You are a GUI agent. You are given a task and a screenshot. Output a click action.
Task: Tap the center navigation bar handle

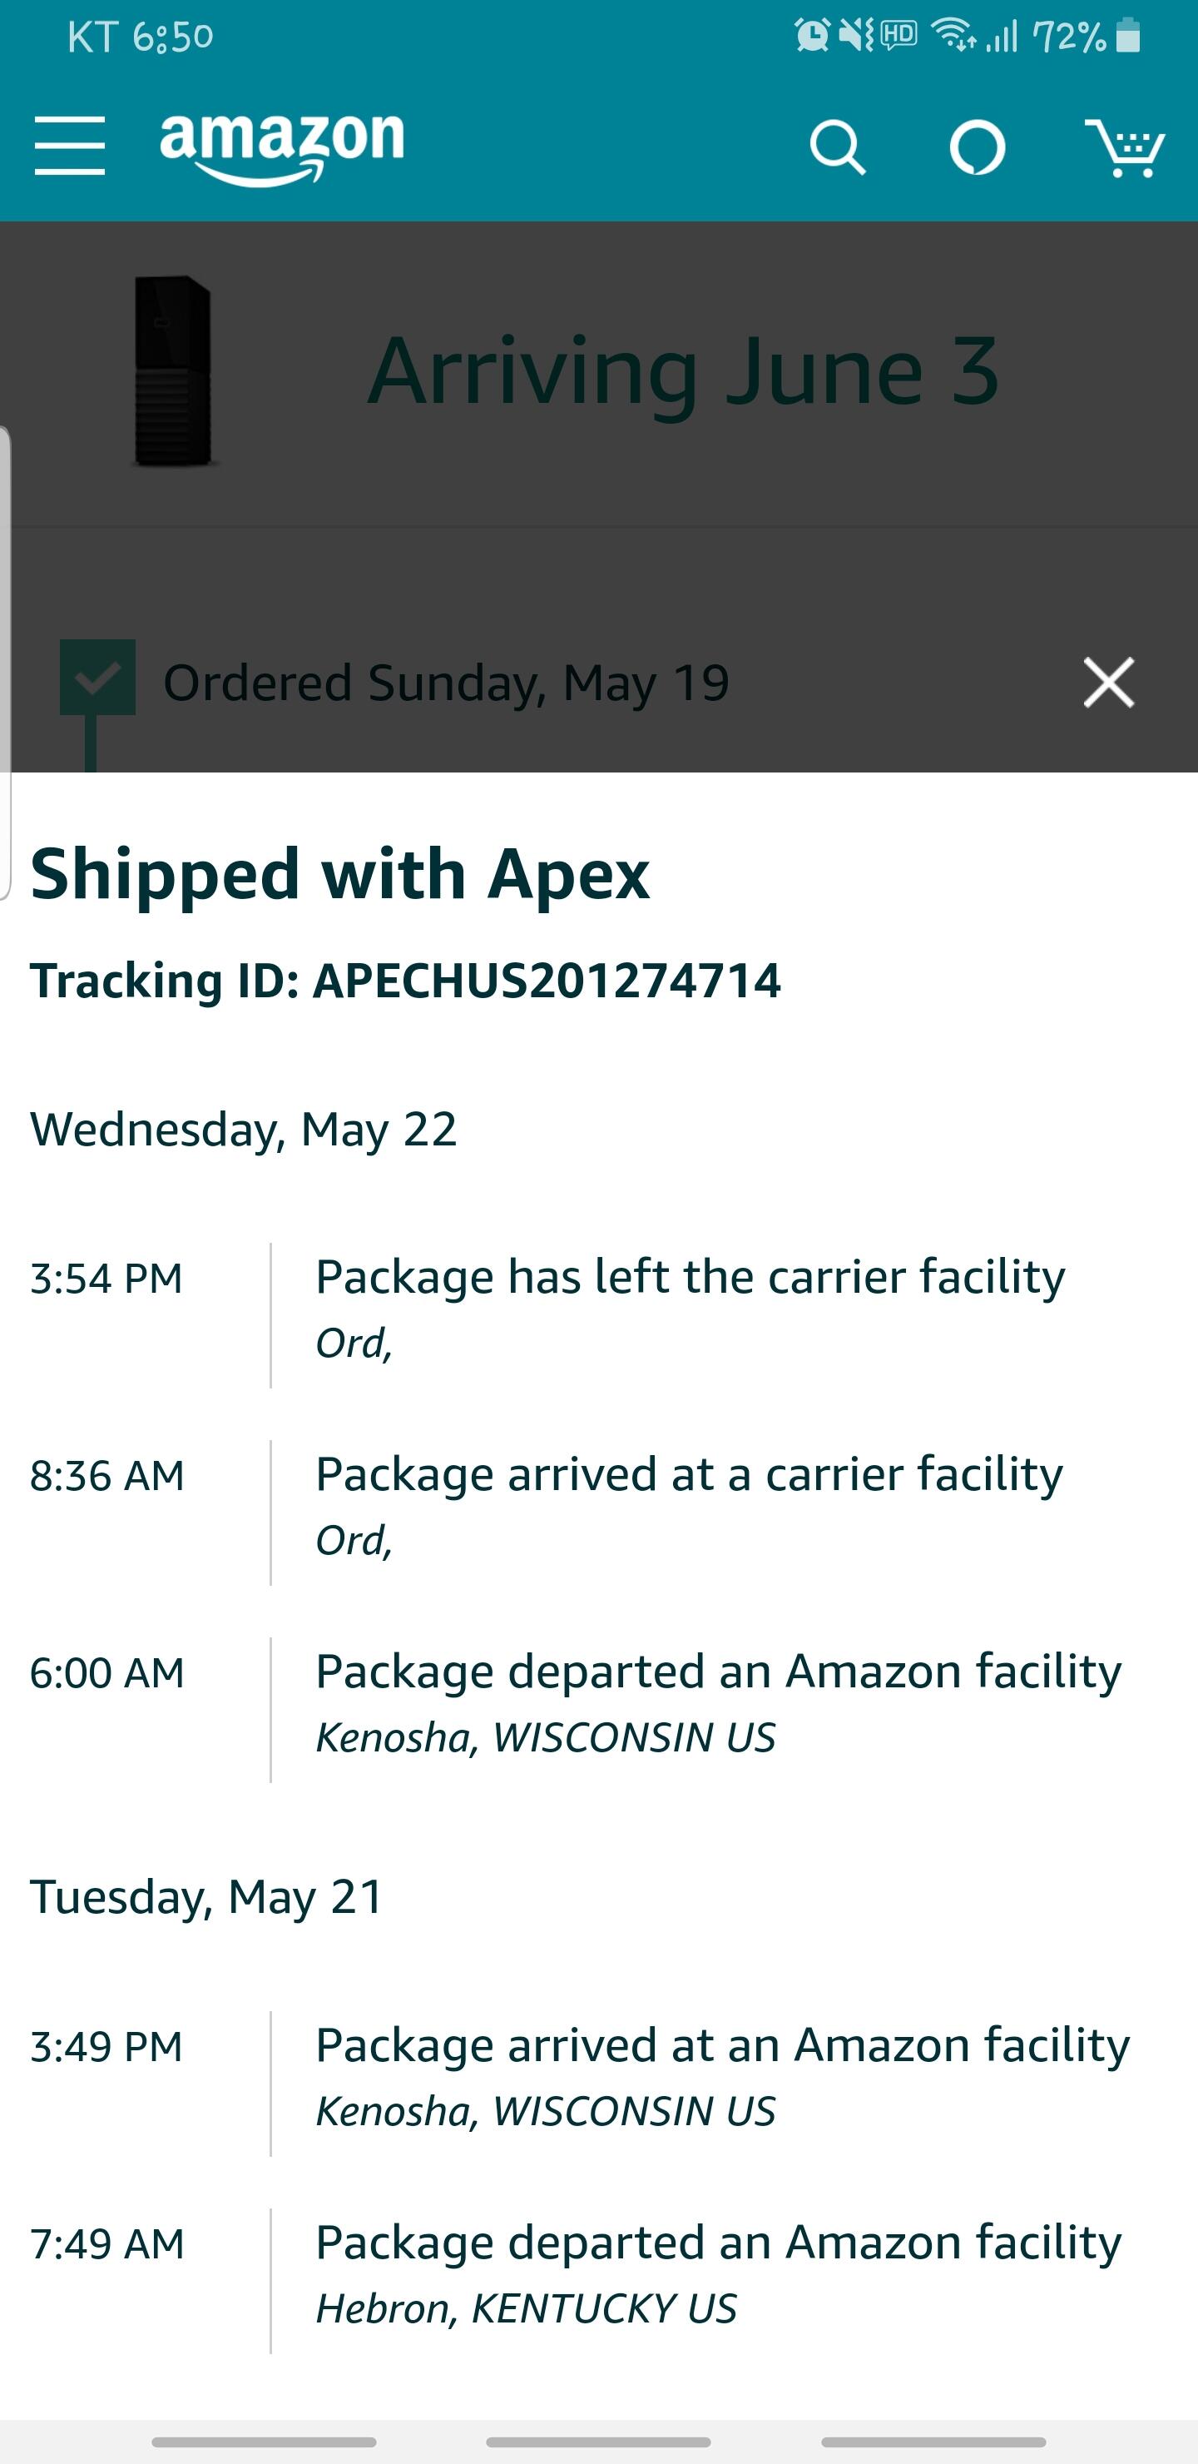tap(598, 2442)
